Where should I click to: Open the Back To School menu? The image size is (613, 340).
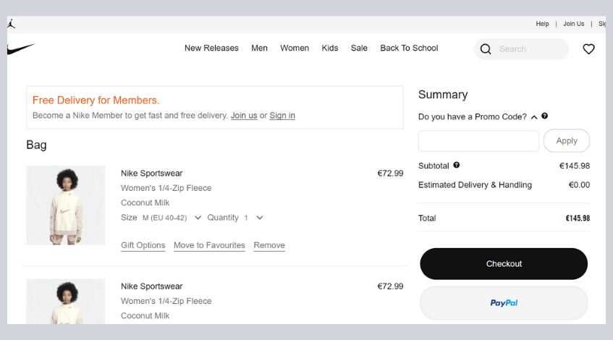[409, 48]
